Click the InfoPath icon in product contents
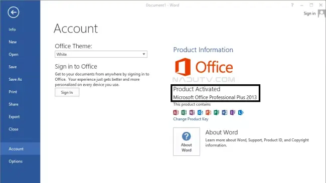Screen dimensions: 326x183 pyautogui.click(x=232, y=112)
